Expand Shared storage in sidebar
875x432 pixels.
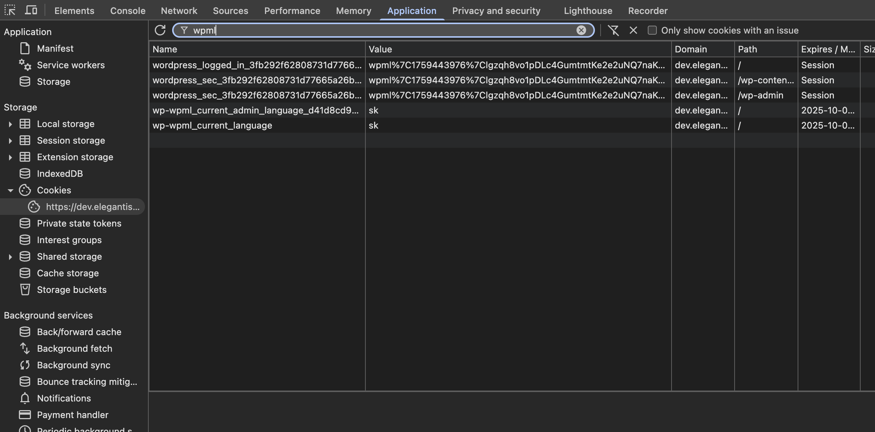pyautogui.click(x=10, y=257)
